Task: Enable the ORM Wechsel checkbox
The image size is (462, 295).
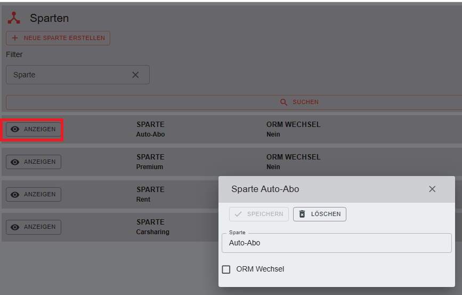Action: click(x=226, y=269)
